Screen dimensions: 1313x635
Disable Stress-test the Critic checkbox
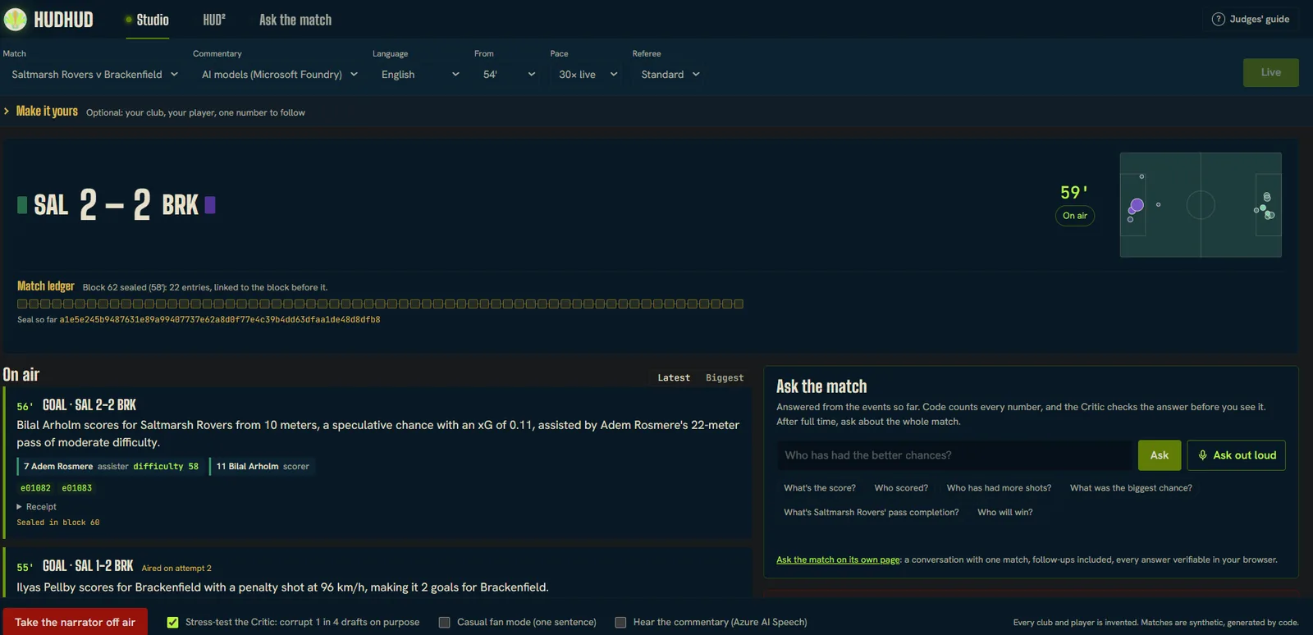tap(172, 623)
